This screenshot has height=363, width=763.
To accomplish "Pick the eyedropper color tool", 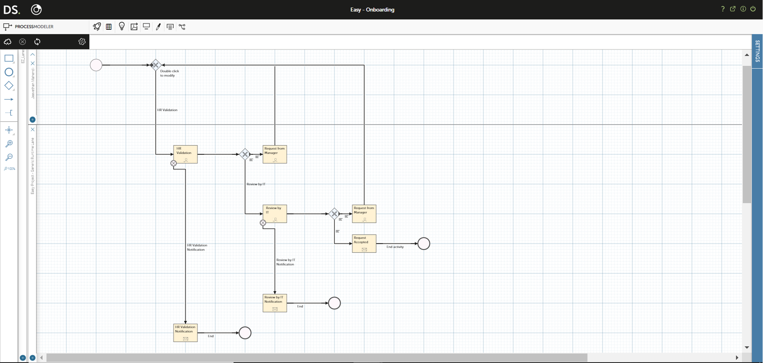I will (x=158, y=27).
